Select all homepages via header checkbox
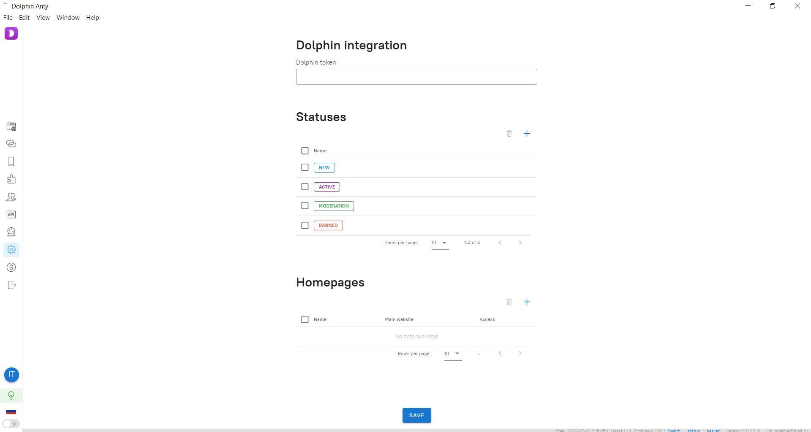The image size is (811, 432). pos(305,319)
